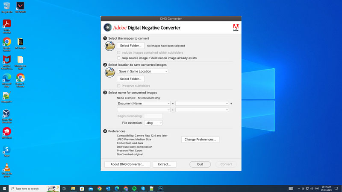
Task: Click the 'No images have been selected' text
Action: [166, 46]
